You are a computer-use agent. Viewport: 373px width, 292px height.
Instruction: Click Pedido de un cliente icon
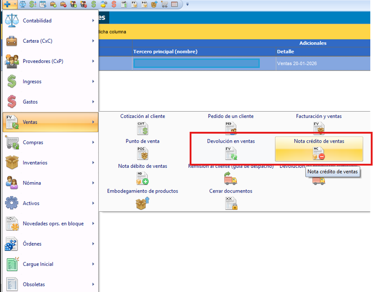(231, 128)
